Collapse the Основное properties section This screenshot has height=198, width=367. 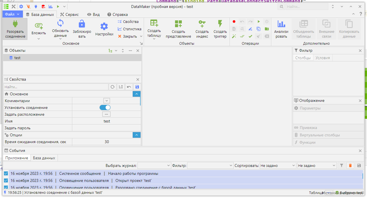pyautogui.click(x=137, y=94)
